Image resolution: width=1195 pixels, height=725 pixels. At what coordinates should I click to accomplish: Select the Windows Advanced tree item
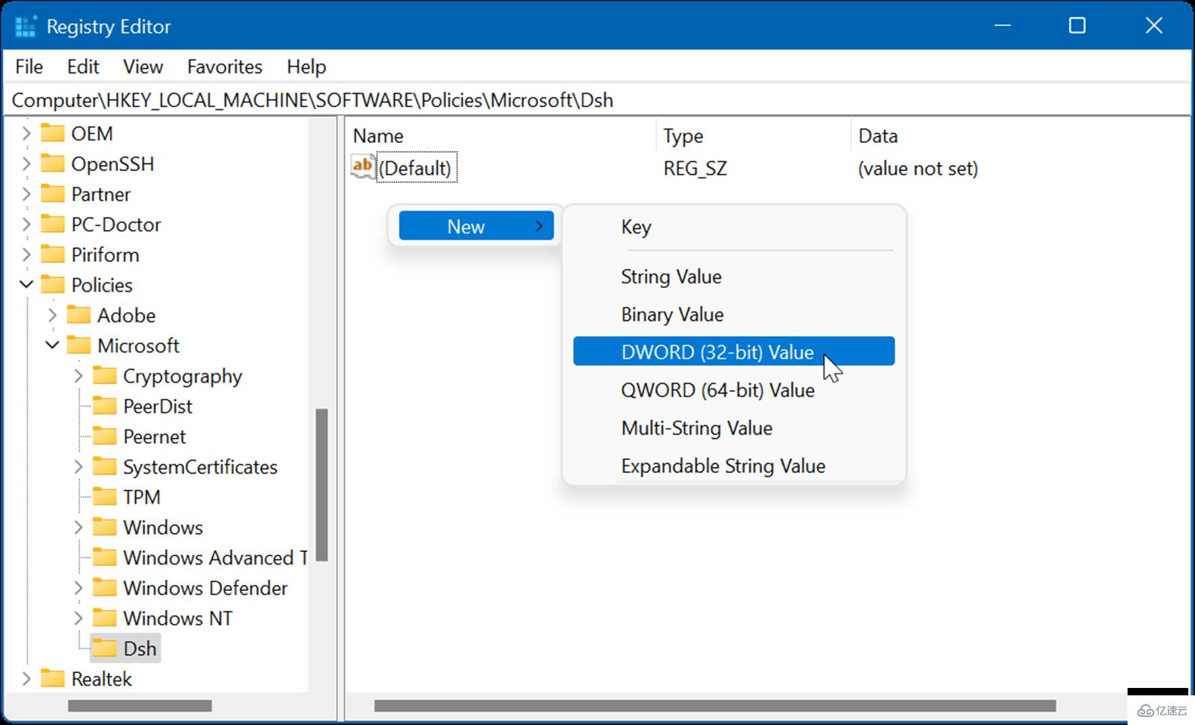click(214, 557)
